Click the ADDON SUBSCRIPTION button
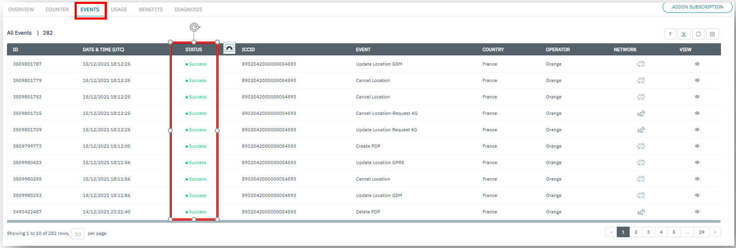 (x=697, y=7)
